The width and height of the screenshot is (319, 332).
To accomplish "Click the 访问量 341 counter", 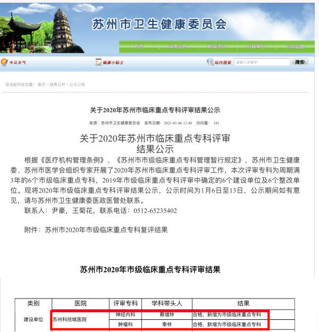I will pyautogui.click(x=207, y=123).
